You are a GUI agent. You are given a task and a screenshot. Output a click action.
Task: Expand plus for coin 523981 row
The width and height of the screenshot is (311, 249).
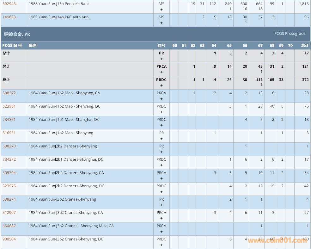click(x=162, y=112)
